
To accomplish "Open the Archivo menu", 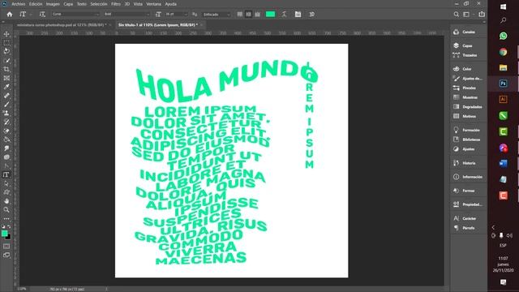I will point(18,4).
